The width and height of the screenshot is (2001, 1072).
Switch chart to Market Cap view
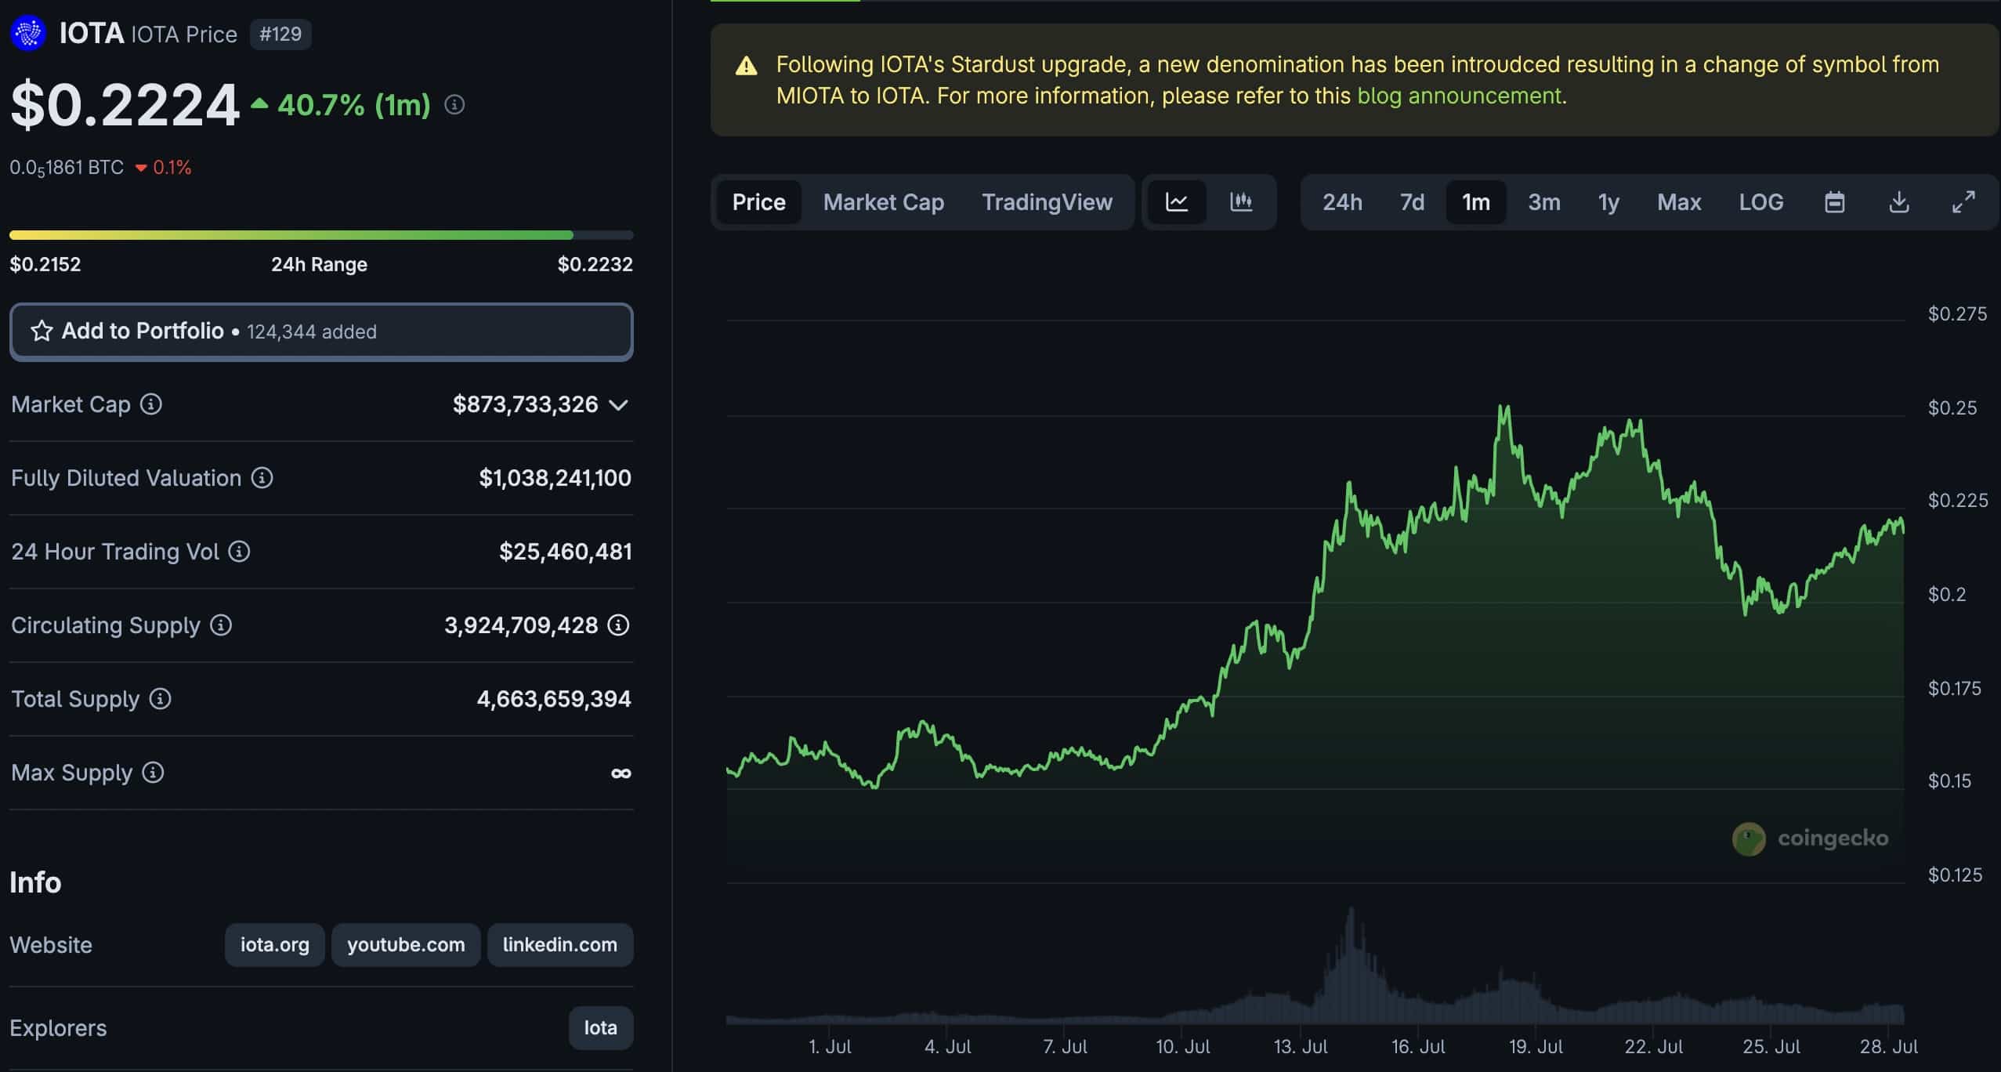883,202
